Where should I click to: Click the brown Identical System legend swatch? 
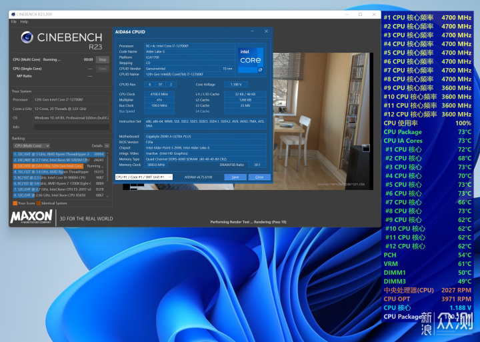coord(39,203)
